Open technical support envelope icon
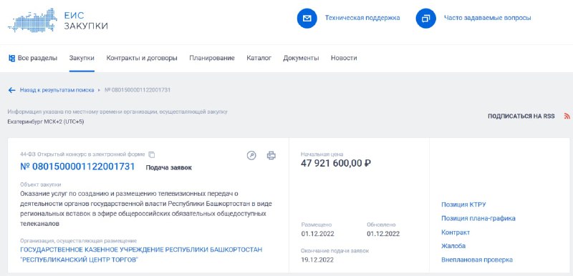This screenshot has width=573, height=276. tap(307, 18)
